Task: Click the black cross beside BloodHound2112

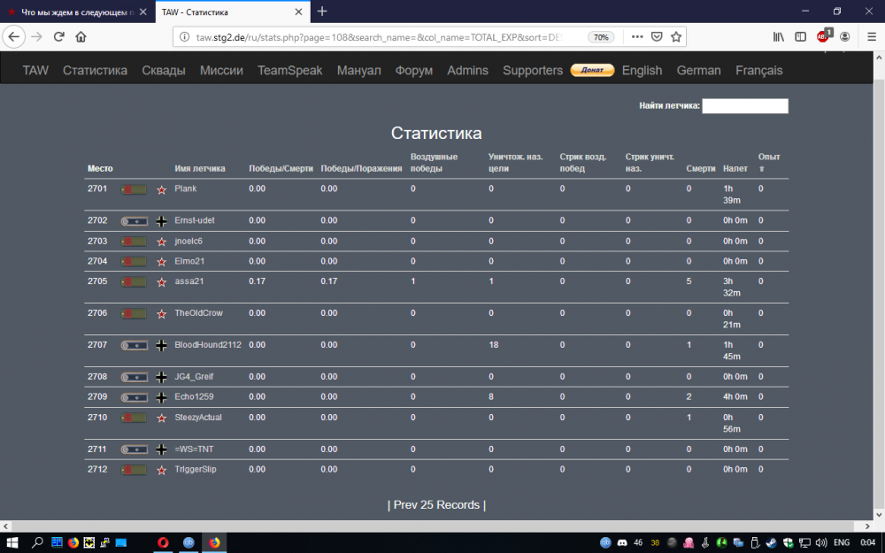Action: (161, 345)
